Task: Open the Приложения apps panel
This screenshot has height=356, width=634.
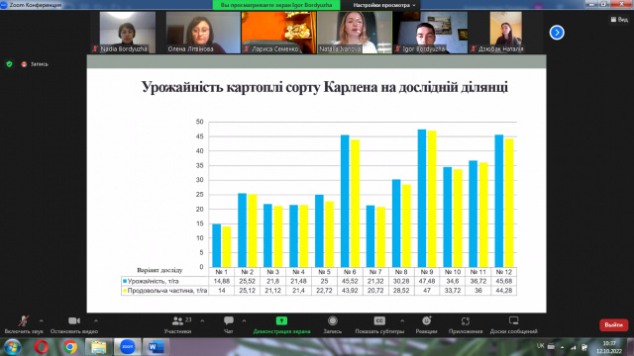Action: 466,324
